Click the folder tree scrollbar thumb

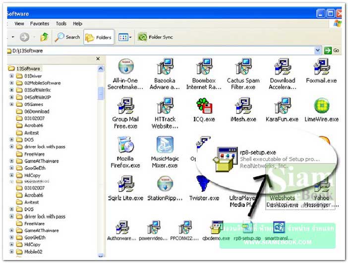[101, 93]
